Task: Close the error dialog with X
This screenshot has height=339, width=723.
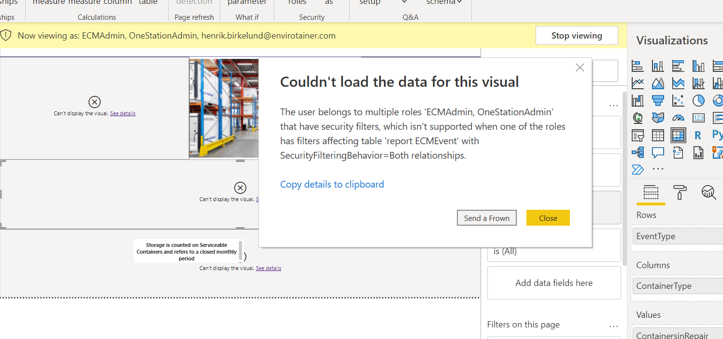Action: 580,68
